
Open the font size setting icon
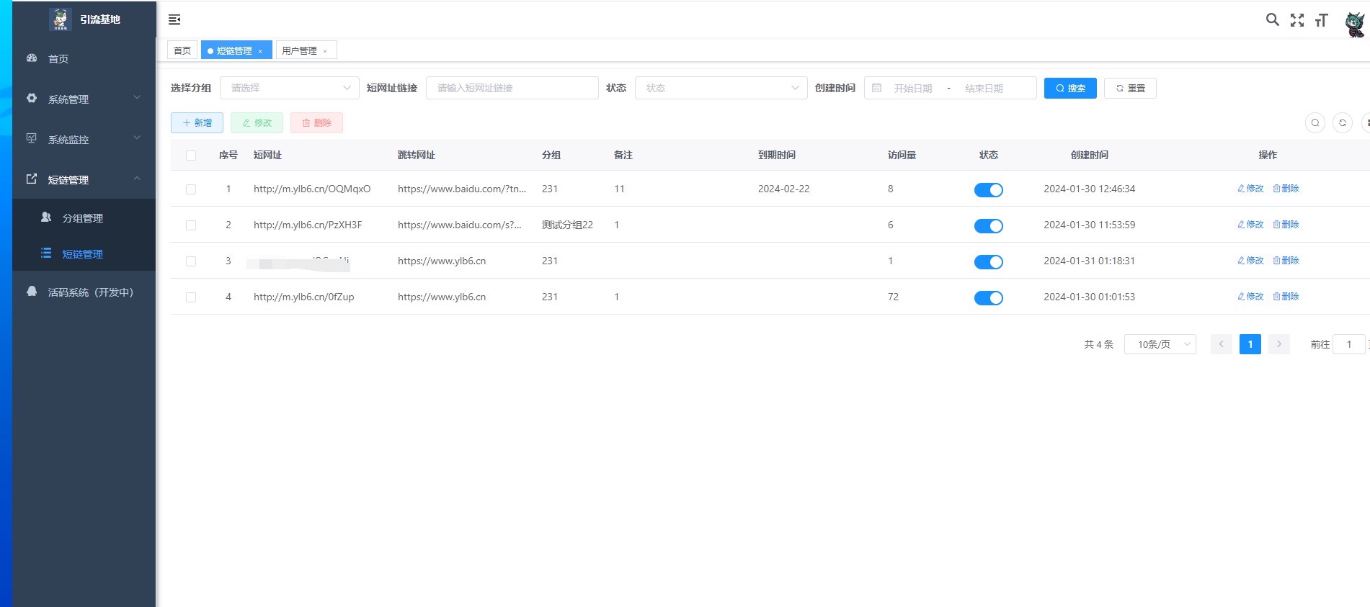[x=1320, y=20]
